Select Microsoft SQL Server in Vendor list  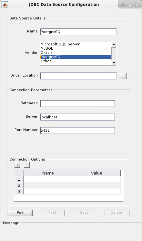(76, 44)
